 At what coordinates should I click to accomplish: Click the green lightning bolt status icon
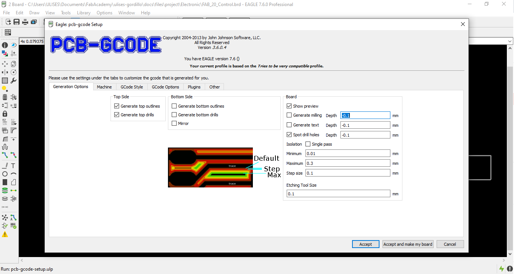(502, 269)
